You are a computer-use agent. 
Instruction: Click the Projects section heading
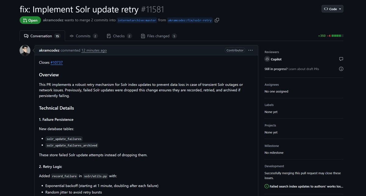tap(270, 125)
